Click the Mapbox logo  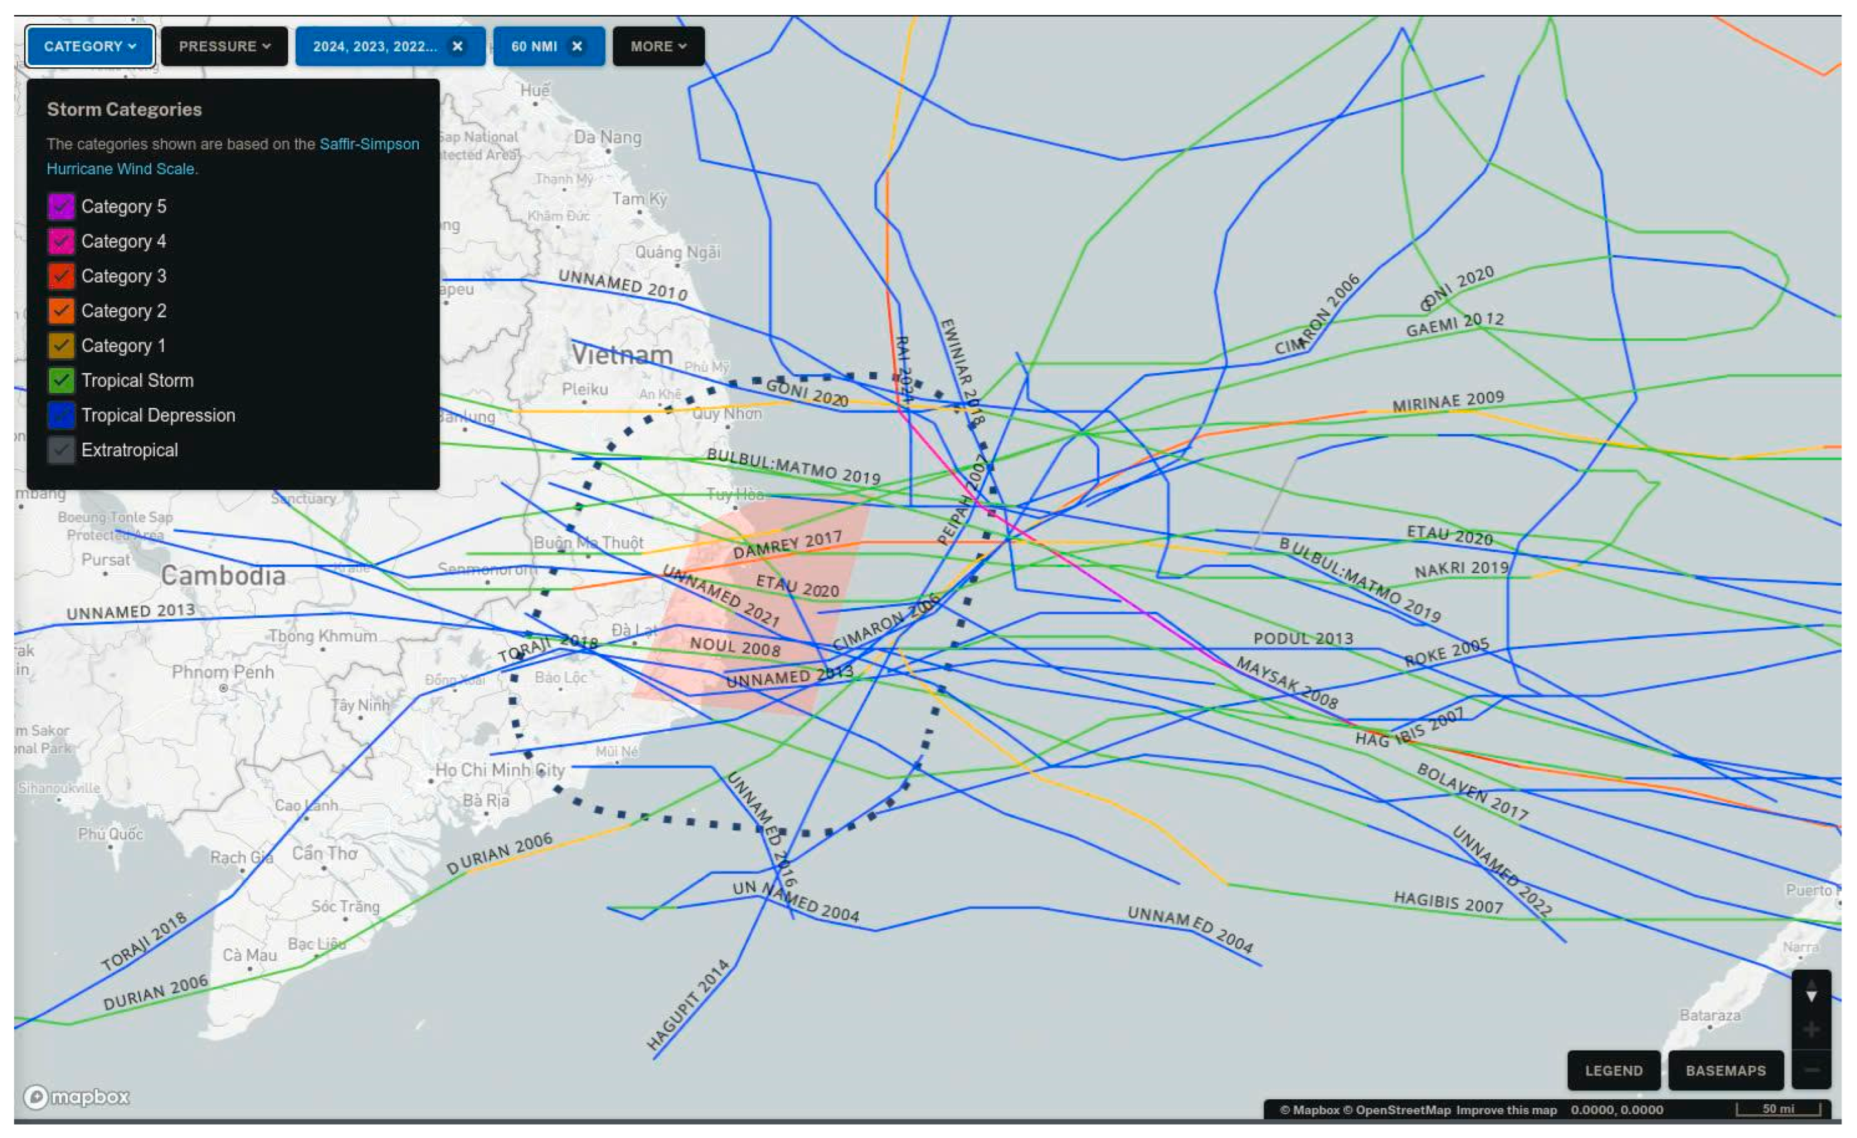click(76, 1096)
